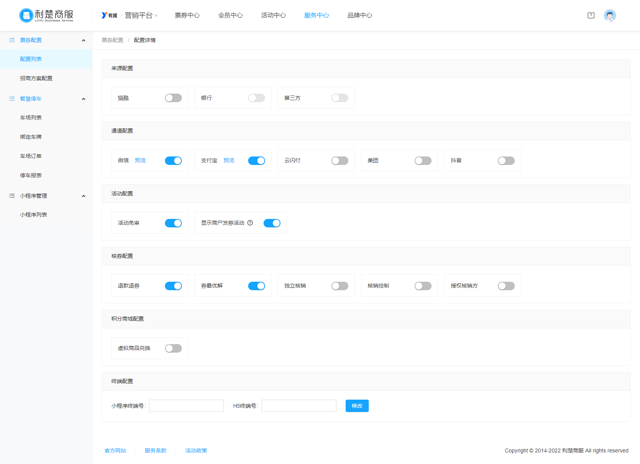Focus the 小程序终端号 input field

(186, 406)
